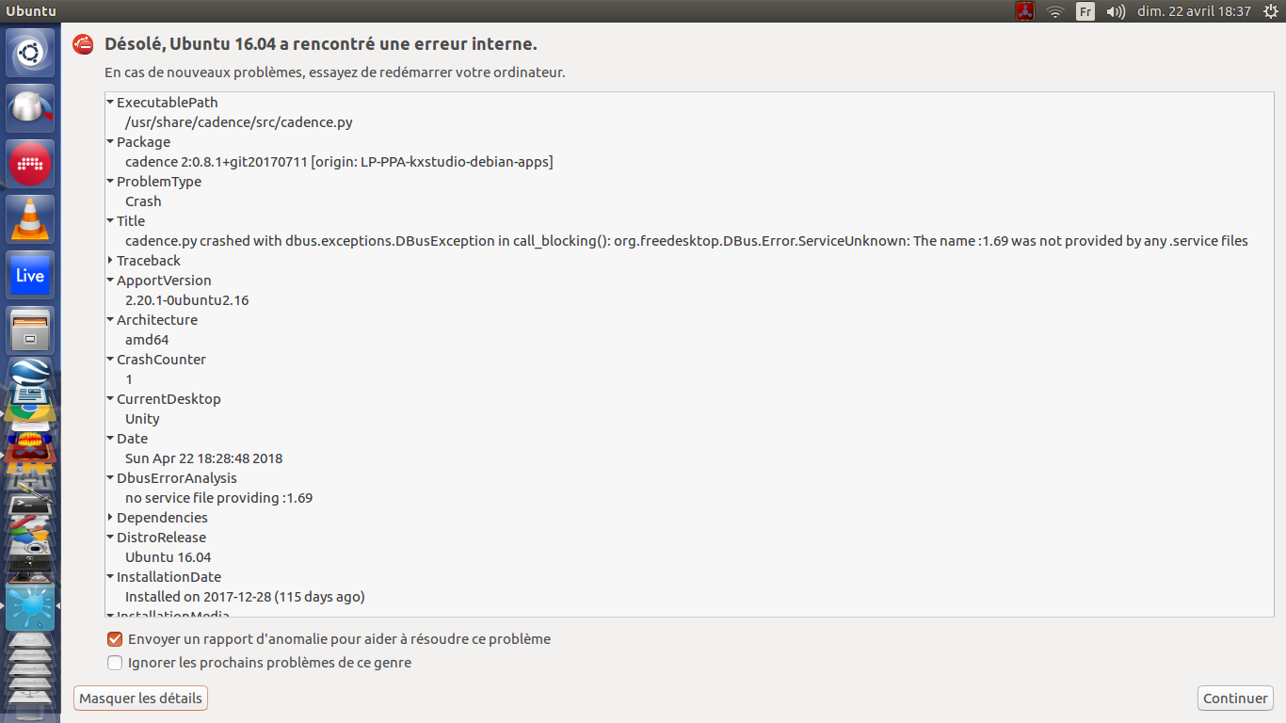Collapse the Title entry
This screenshot has height=723, width=1286.
coord(110,221)
